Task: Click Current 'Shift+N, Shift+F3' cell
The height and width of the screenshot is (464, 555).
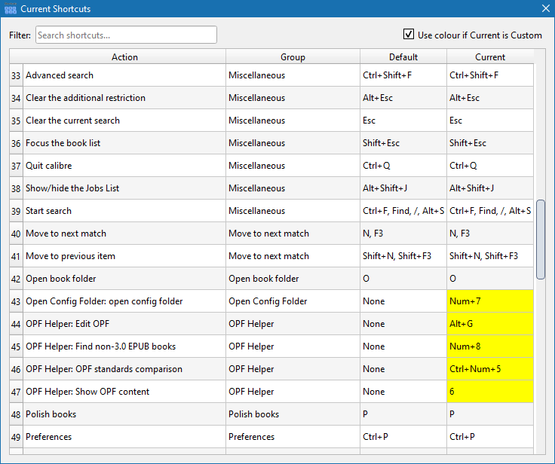Action: click(490, 255)
